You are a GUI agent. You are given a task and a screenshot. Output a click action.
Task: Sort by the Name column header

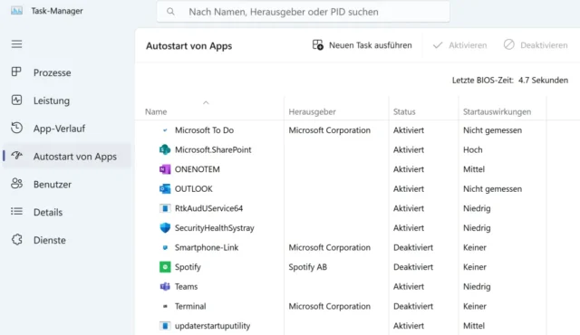click(156, 111)
